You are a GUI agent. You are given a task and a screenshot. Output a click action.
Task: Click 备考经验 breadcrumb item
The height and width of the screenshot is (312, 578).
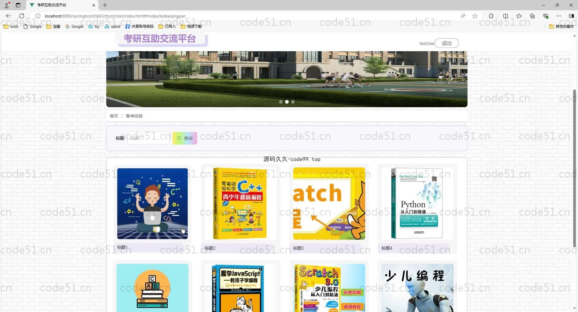[x=134, y=116]
